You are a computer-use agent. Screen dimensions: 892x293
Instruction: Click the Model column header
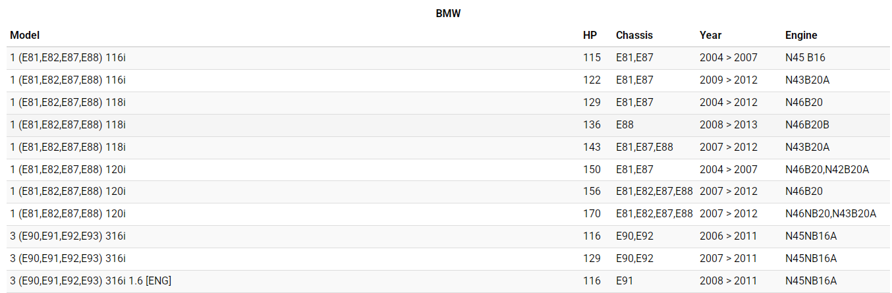(25, 36)
